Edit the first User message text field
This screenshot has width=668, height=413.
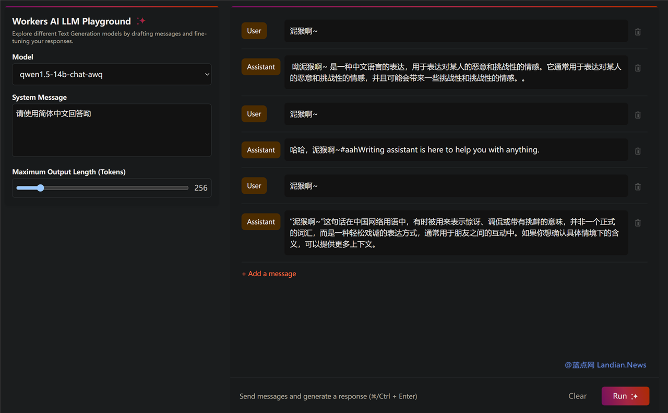(x=456, y=31)
